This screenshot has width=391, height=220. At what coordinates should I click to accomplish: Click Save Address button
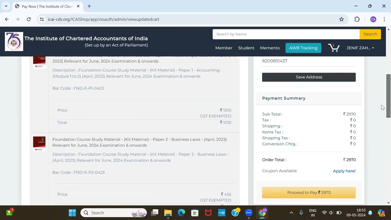point(309,77)
